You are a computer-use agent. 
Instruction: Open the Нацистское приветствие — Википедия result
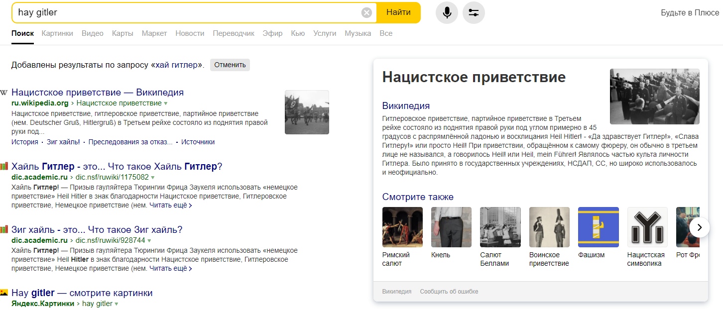98,93
